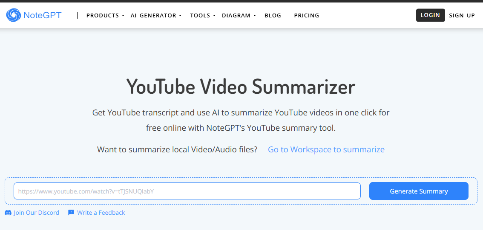Click the LOGIN button
This screenshot has height=230, width=483.
(x=430, y=15)
